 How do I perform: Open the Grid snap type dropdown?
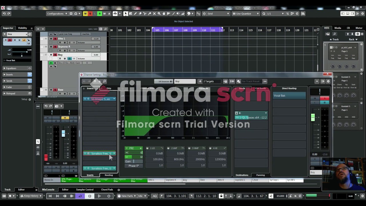click(x=218, y=13)
